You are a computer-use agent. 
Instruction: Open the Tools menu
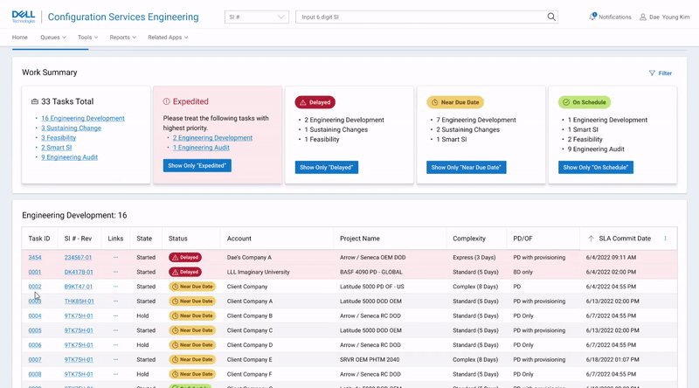coord(87,38)
